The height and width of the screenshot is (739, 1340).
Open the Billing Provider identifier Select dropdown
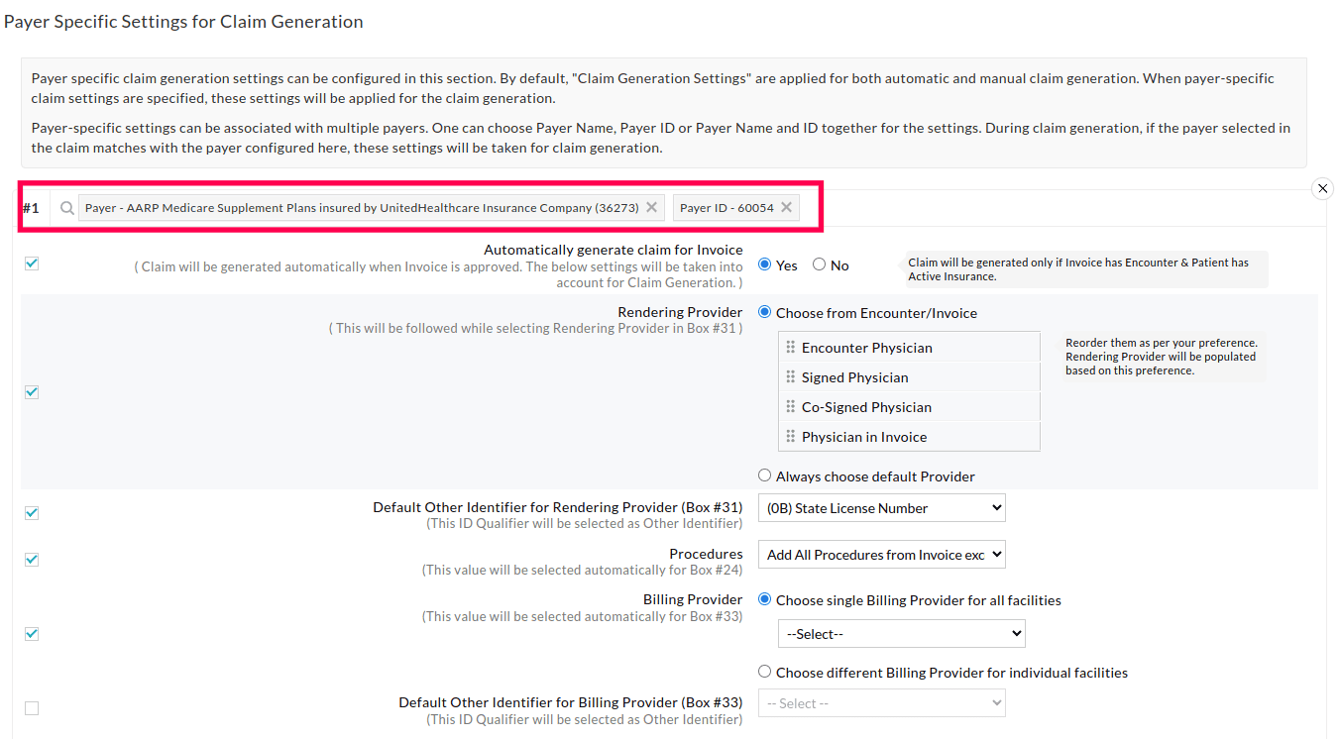click(881, 702)
